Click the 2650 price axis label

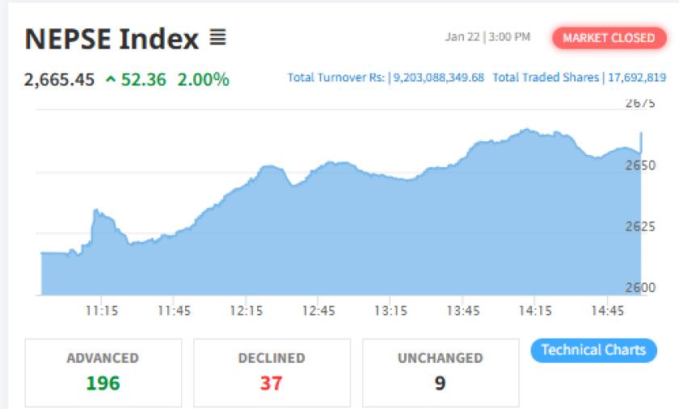[x=639, y=165]
